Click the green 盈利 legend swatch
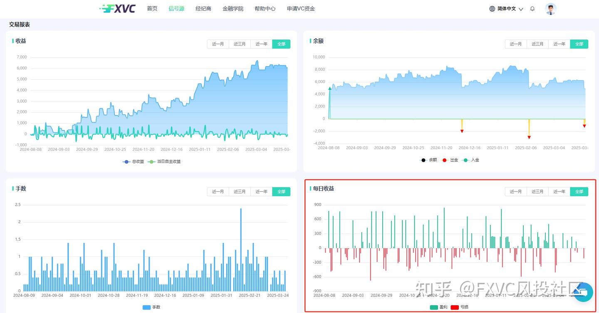The image size is (599, 313). [434, 307]
